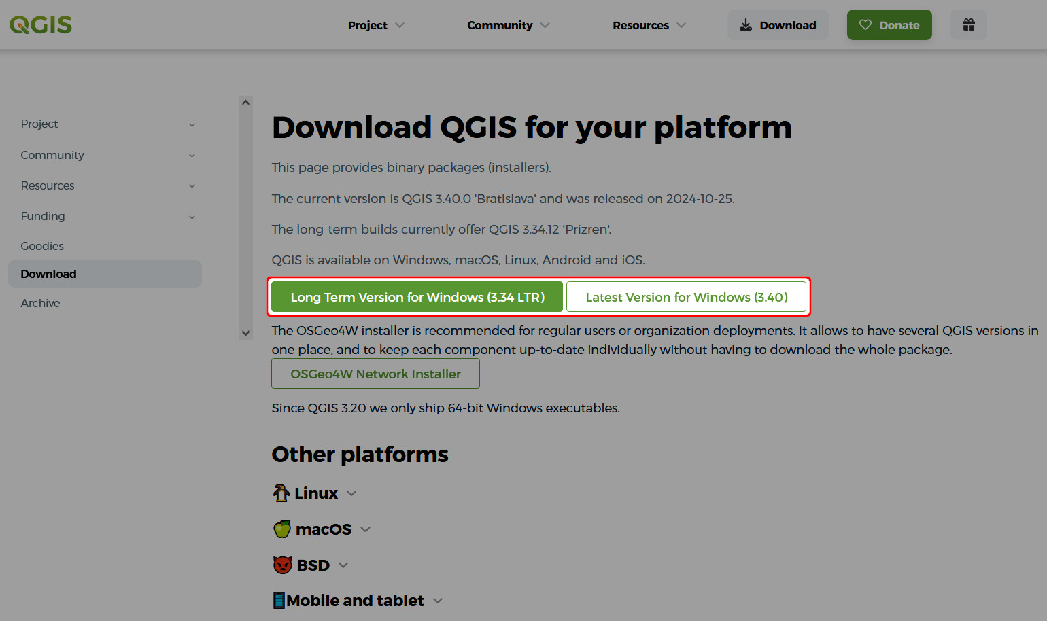Open Project item in sidebar
Viewport: 1047px width, 621px height.
[39, 124]
